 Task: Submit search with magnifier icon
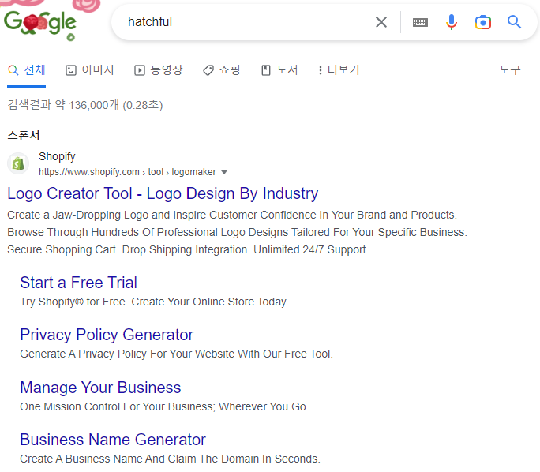[514, 22]
